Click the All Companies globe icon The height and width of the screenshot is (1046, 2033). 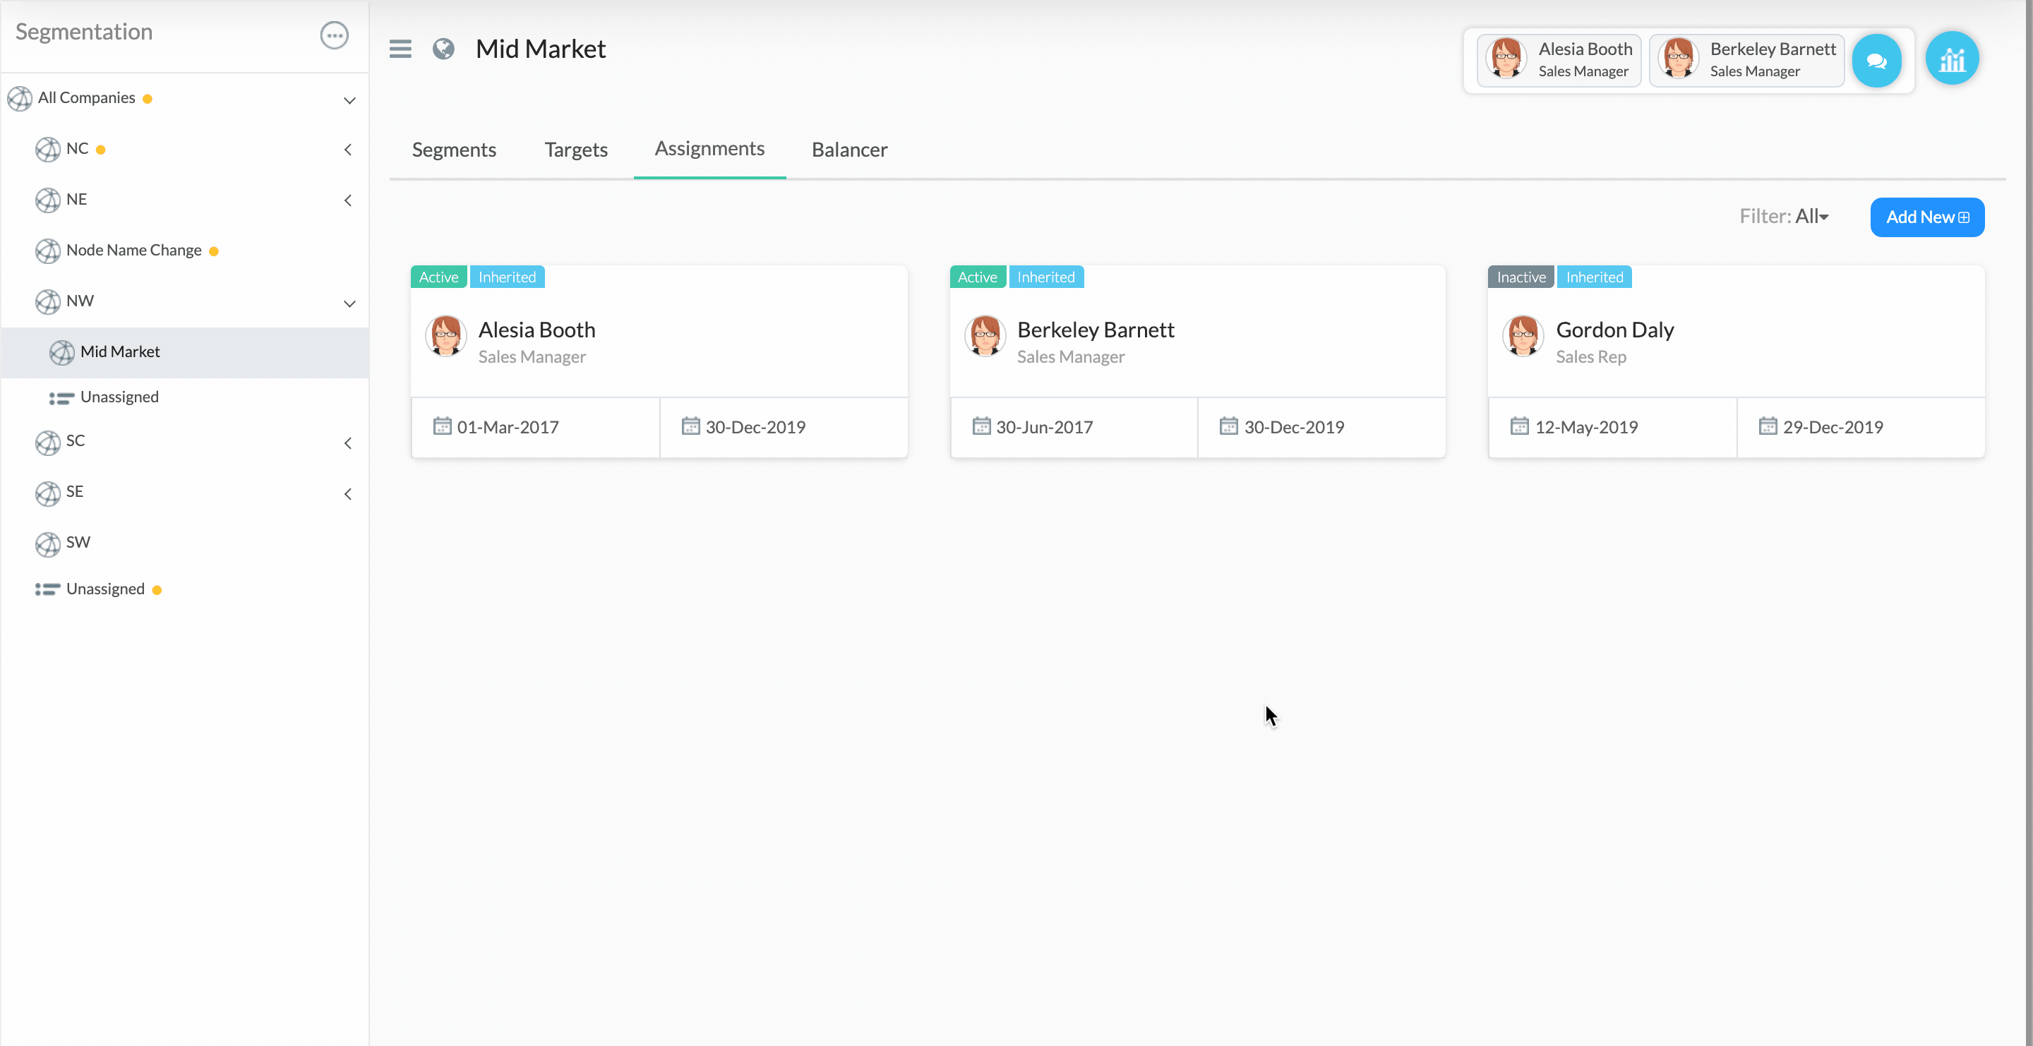coord(20,99)
